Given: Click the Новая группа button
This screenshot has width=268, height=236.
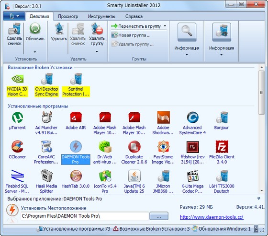Looking at the screenshot, I should click(131, 35).
